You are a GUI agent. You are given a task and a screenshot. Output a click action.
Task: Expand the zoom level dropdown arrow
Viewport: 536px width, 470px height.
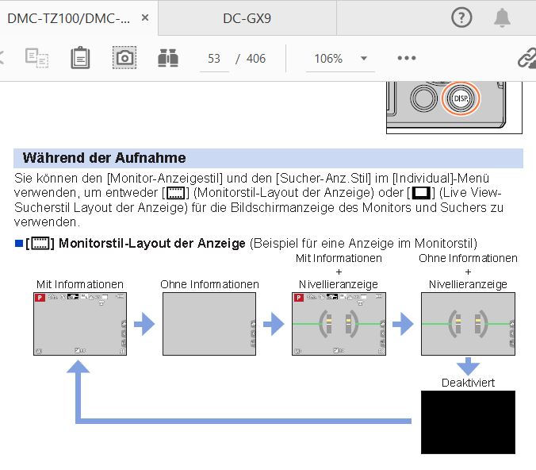[364, 59]
